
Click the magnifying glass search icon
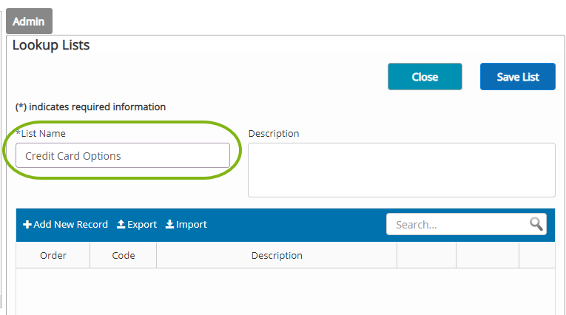click(536, 224)
